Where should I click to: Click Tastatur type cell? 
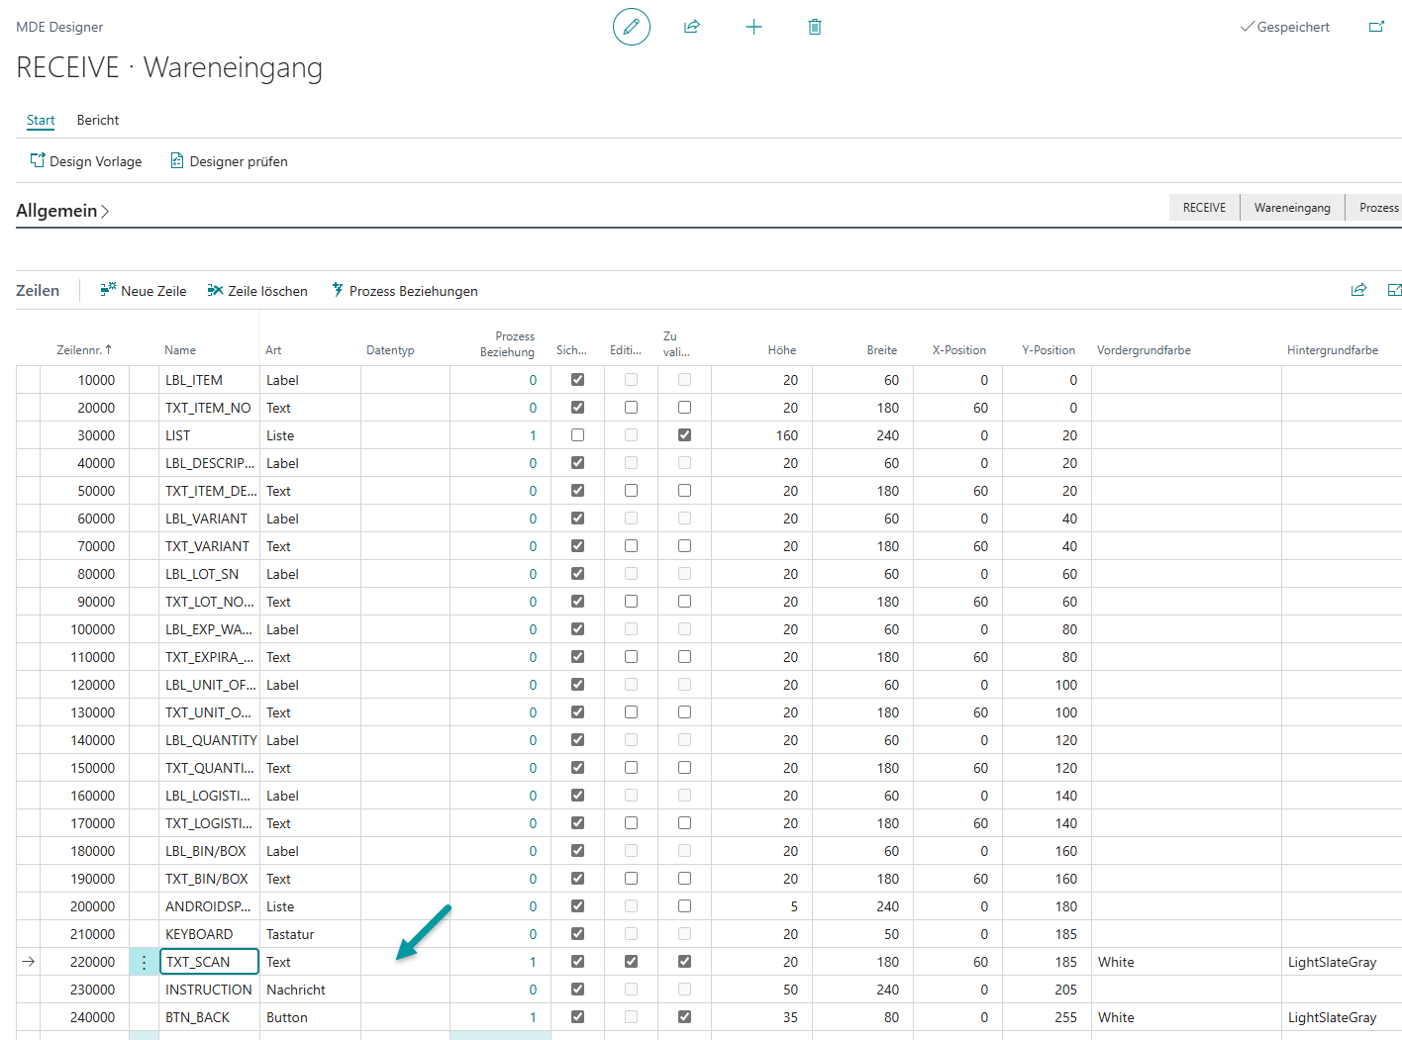[290, 934]
